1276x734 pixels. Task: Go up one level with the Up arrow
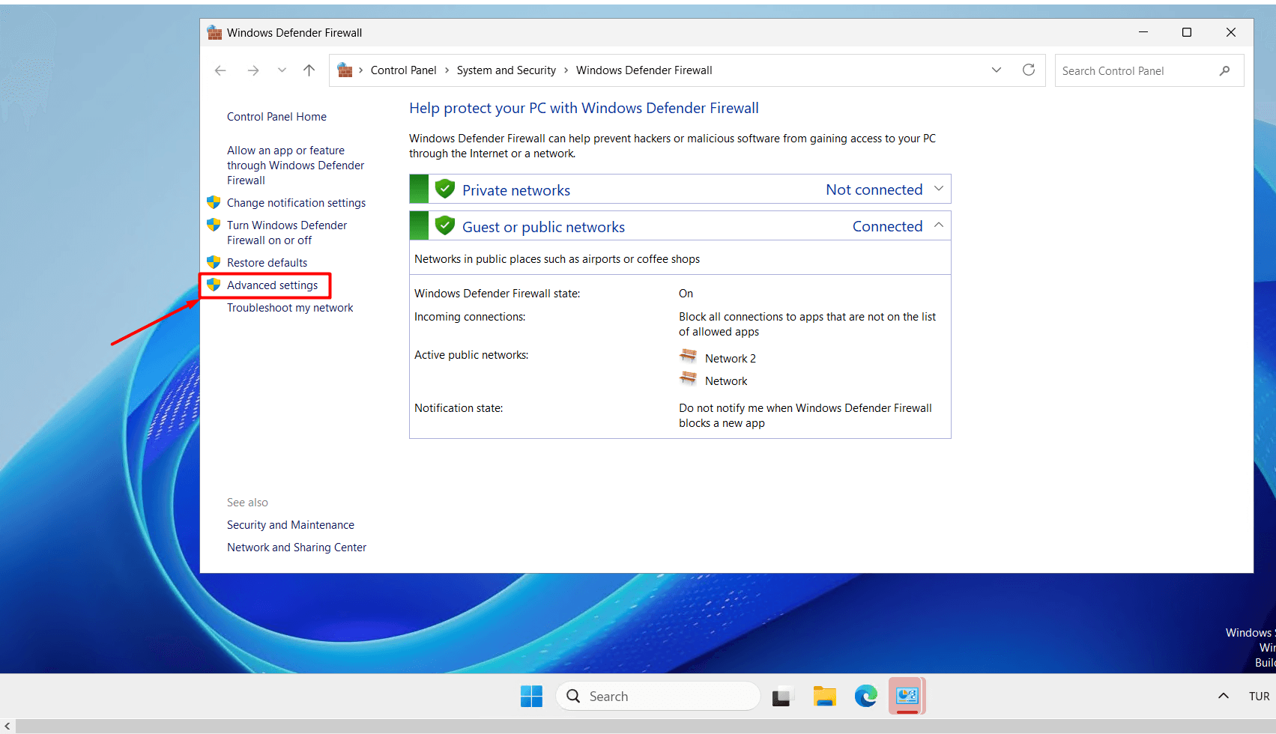click(x=309, y=70)
